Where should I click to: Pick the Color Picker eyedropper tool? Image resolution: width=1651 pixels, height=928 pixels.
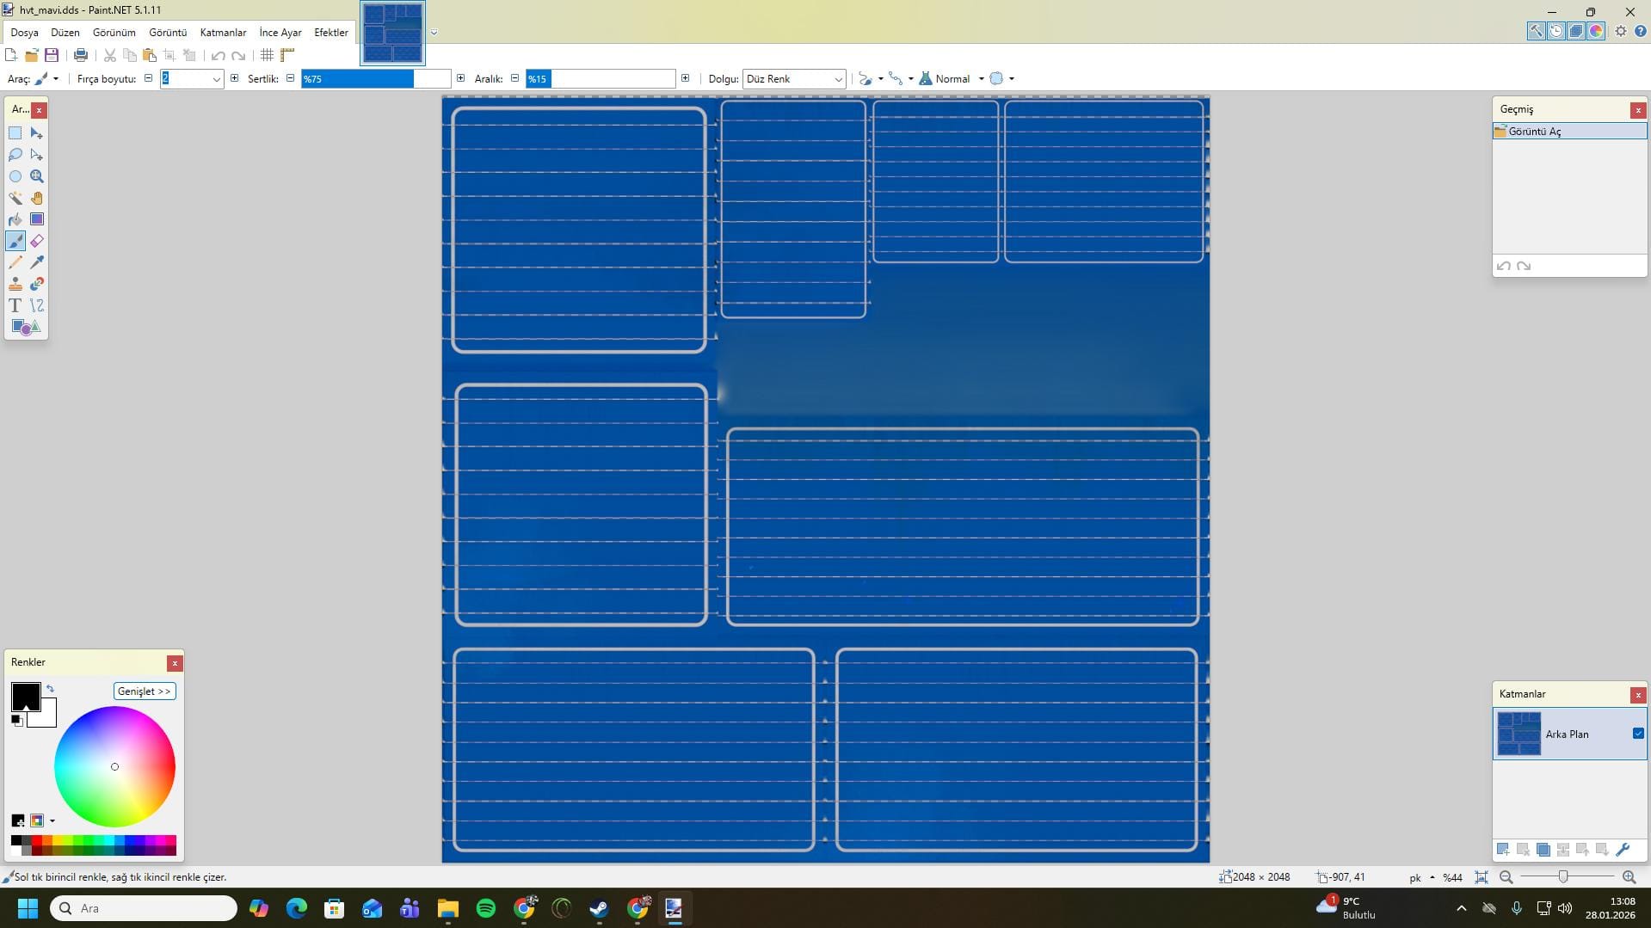click(37, 262)
